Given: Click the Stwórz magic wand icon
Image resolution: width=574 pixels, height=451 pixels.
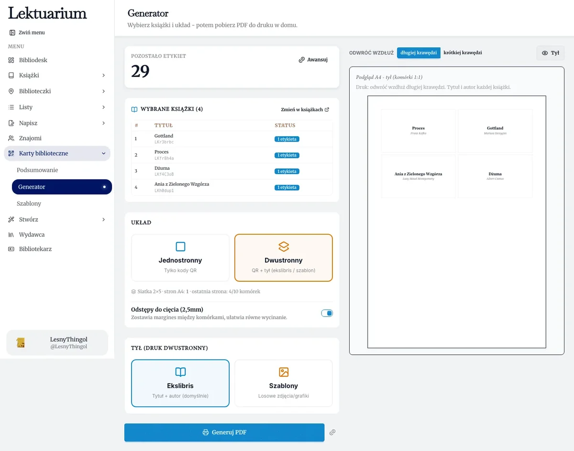Looking at the screenshot, I should pos(11,220).
